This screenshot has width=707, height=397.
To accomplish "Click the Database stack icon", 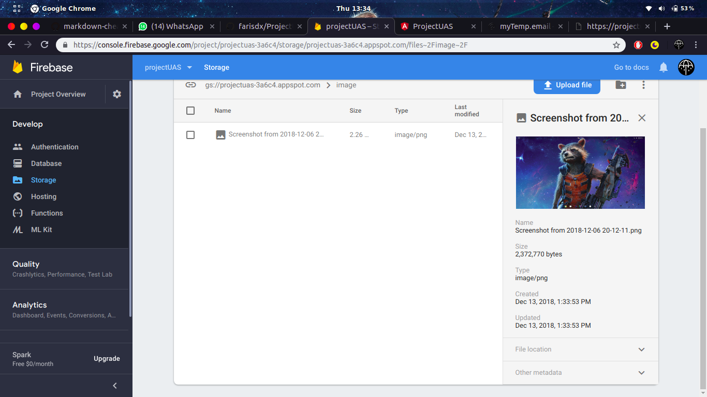I will 18,163.
